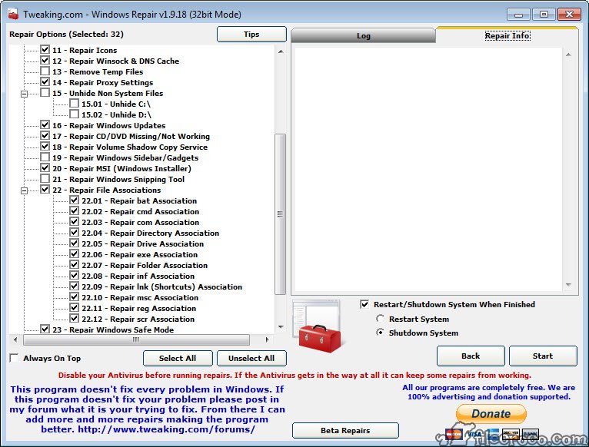Uncheck 23 - Repair Windows Safe Mode
This screenshot has width=589, height=447.
point(45,329)
